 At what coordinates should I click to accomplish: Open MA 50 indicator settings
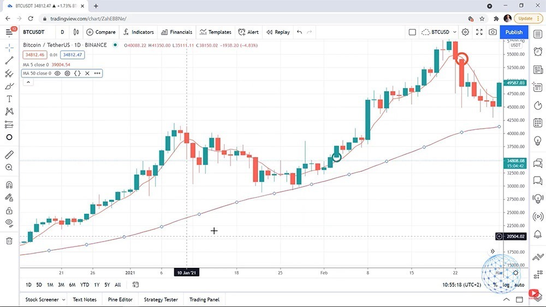pos(67,74)
